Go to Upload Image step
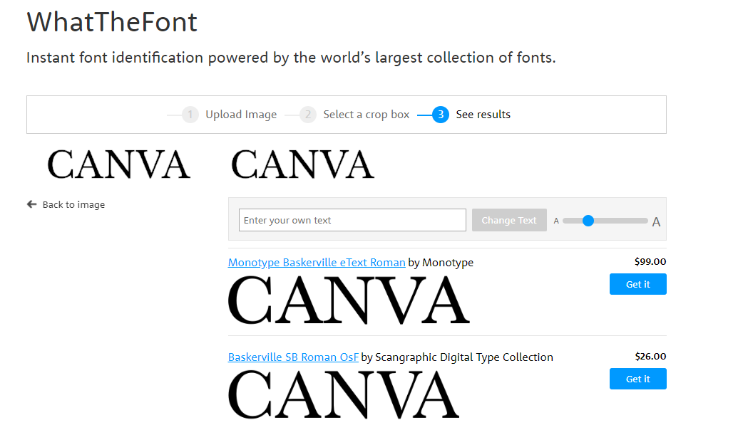The width and height of the screenshot is (743, 430). point(241,115)
